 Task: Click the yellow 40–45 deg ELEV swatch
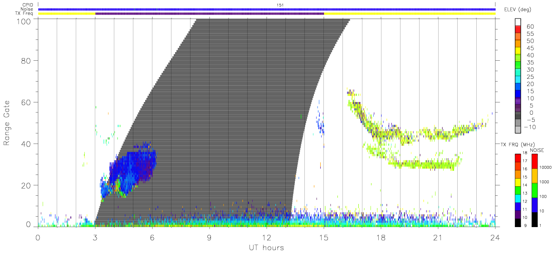518,51
